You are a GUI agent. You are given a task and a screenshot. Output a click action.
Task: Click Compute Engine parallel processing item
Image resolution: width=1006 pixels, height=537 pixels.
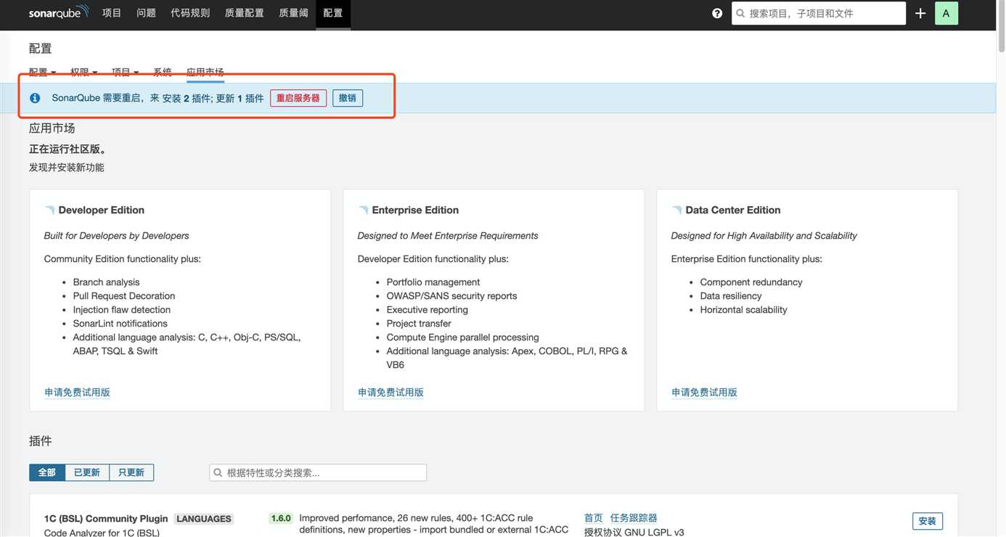(x=463, y=337)
